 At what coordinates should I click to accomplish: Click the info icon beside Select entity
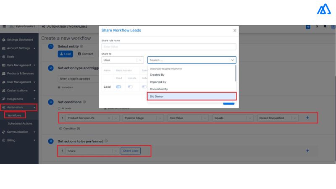tap(81, 46)
